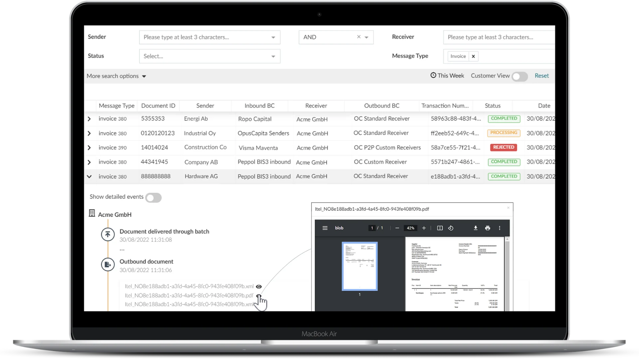The height and width of the screenshot is (359, 639).
Task: Remove the Invoice message type filter tag
Action: tap(473, 56)
